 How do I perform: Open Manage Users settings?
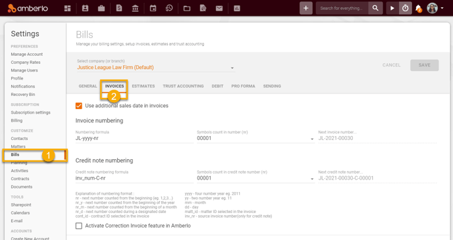(24, 70)
